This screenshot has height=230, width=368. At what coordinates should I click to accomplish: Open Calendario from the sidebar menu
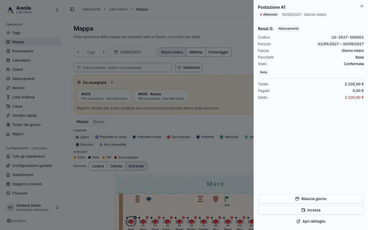click(33, 60)
